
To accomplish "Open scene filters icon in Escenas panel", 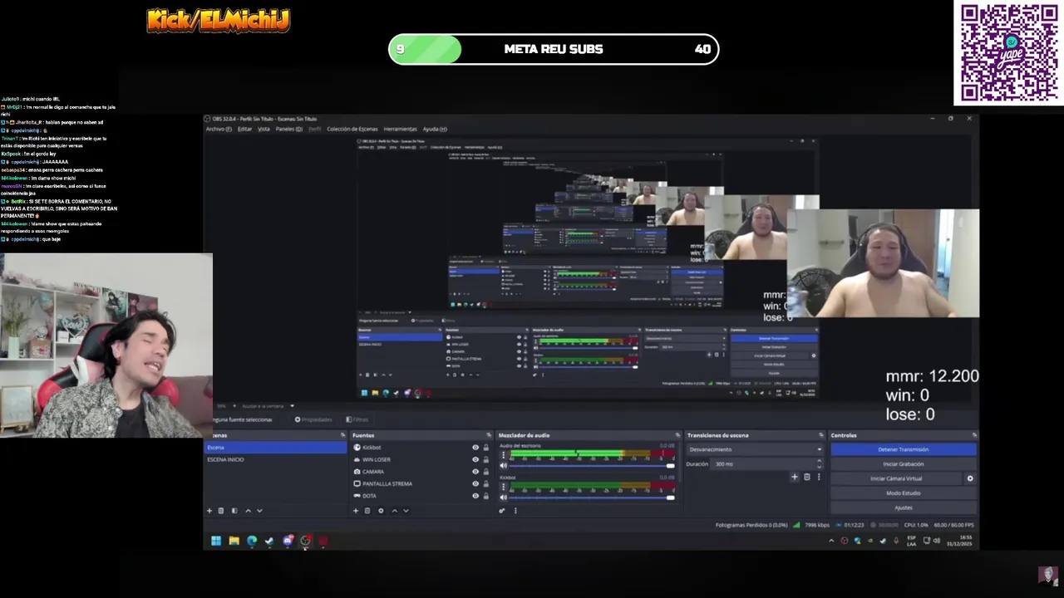I will [x=234, y=511].
